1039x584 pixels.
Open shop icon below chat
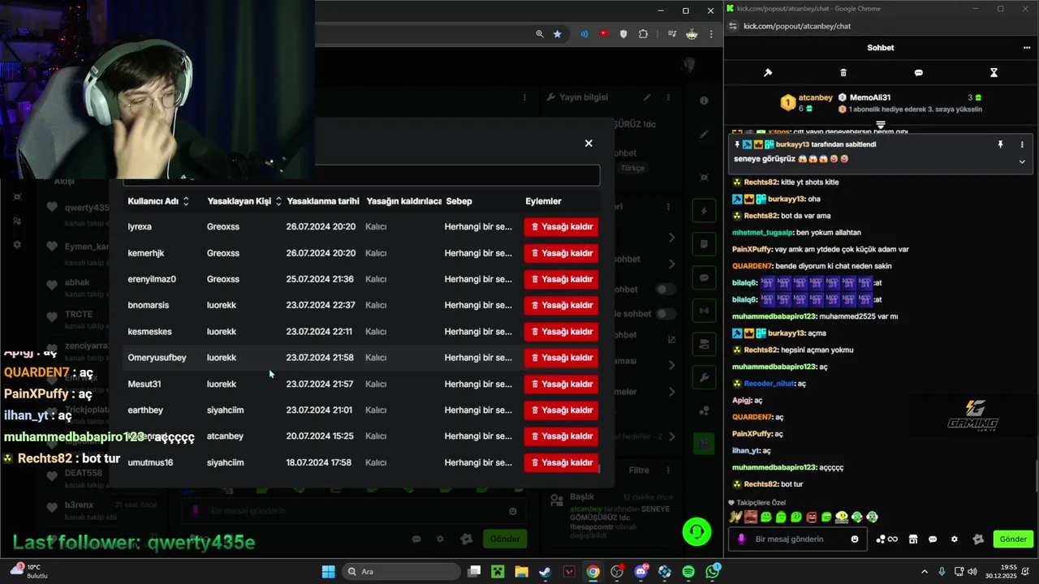[x=913, y=539]
